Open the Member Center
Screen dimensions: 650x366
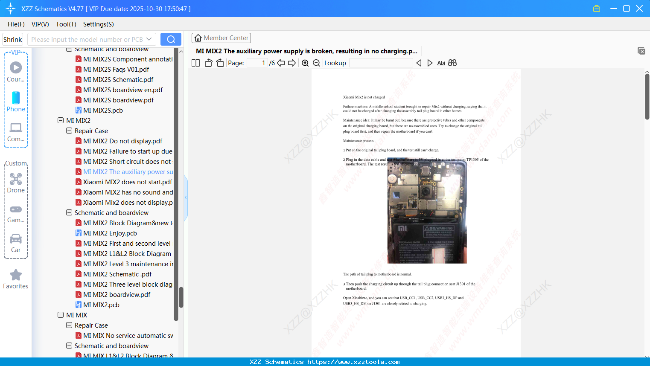pyautogui.click(x=221, y=38)
